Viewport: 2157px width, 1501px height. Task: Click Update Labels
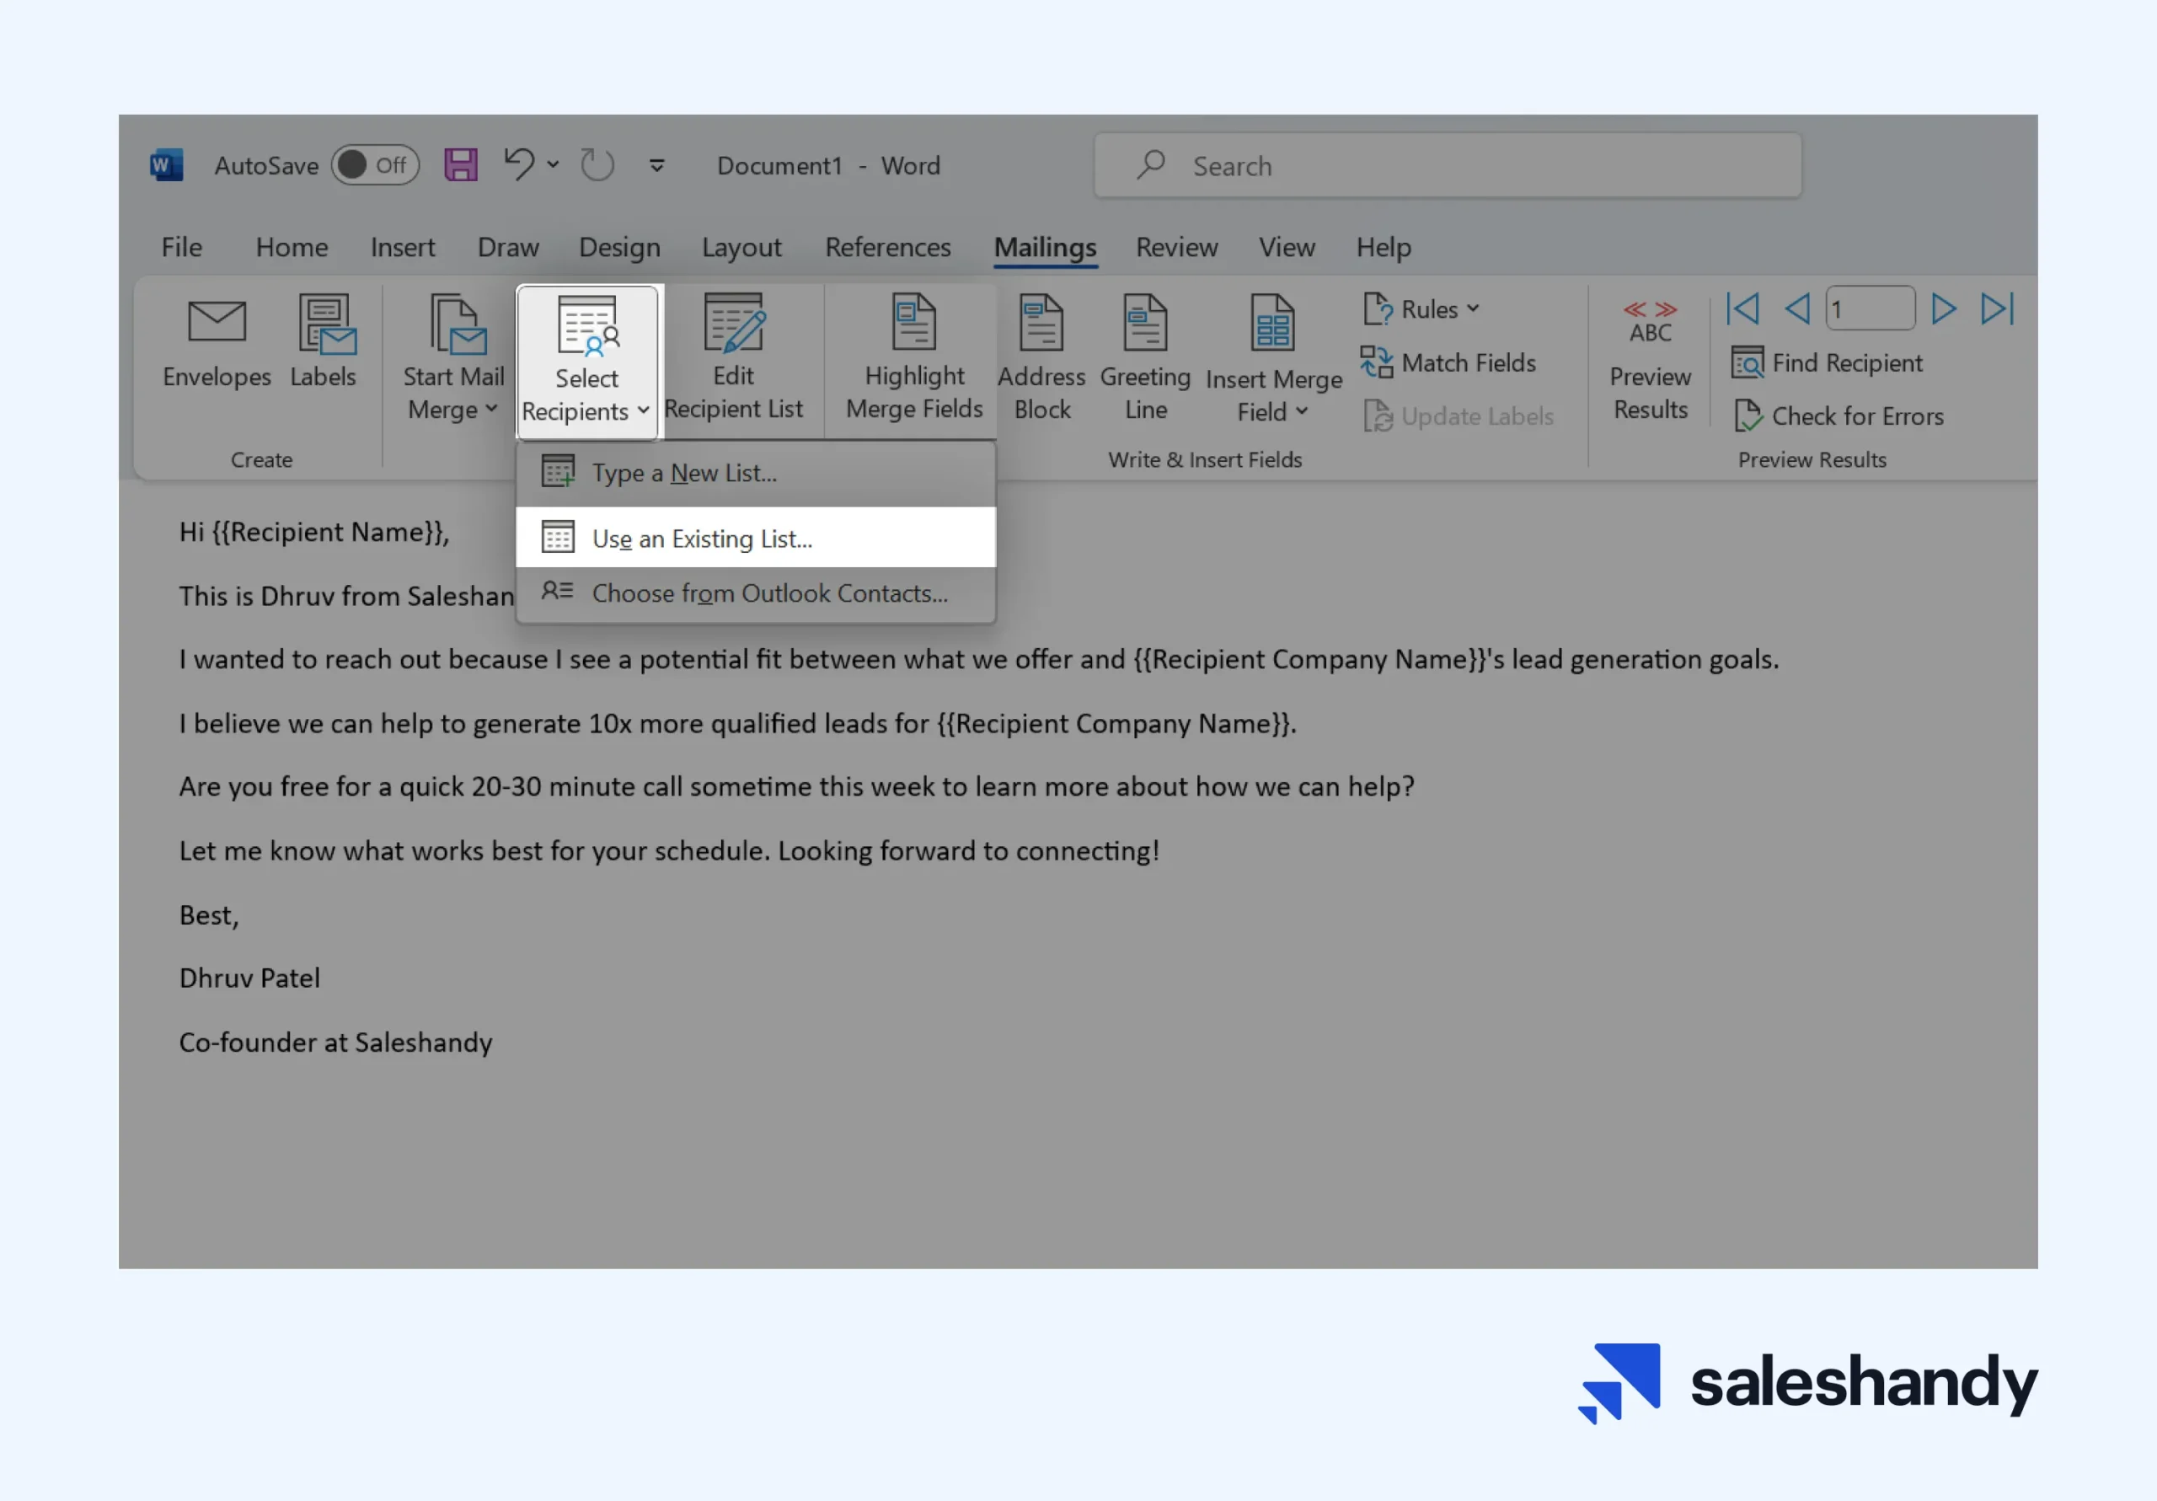pyautogui.click(x=1458, y=416)
